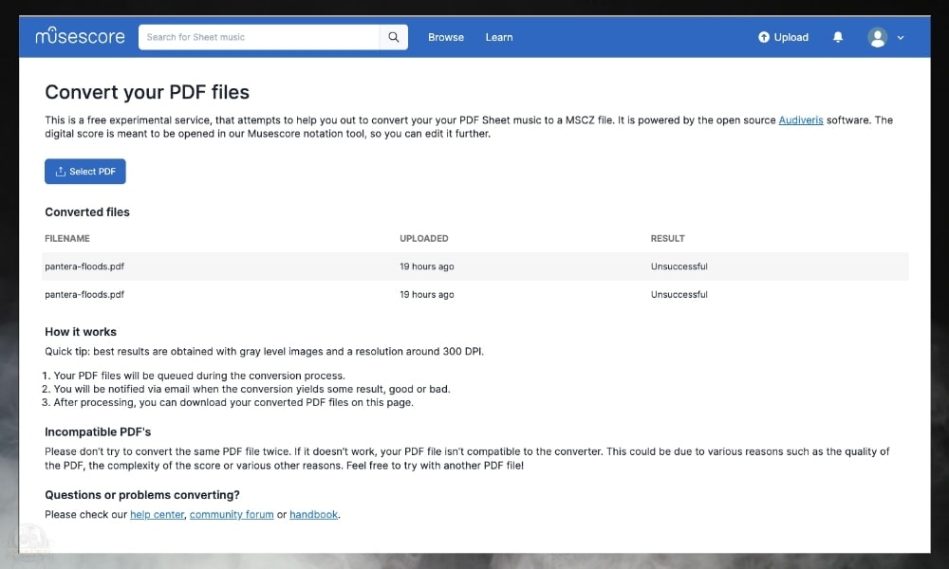Follow the Audiveris link

click(801, 119)
